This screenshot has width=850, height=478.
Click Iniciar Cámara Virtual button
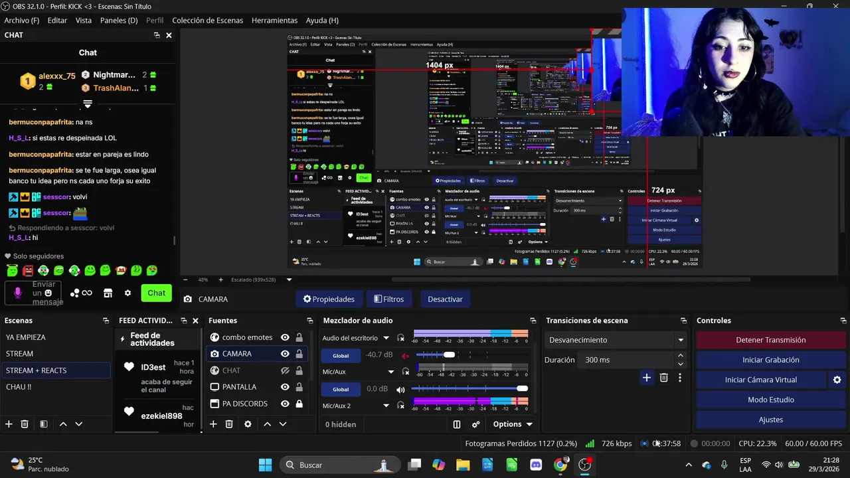pos(761,380)
